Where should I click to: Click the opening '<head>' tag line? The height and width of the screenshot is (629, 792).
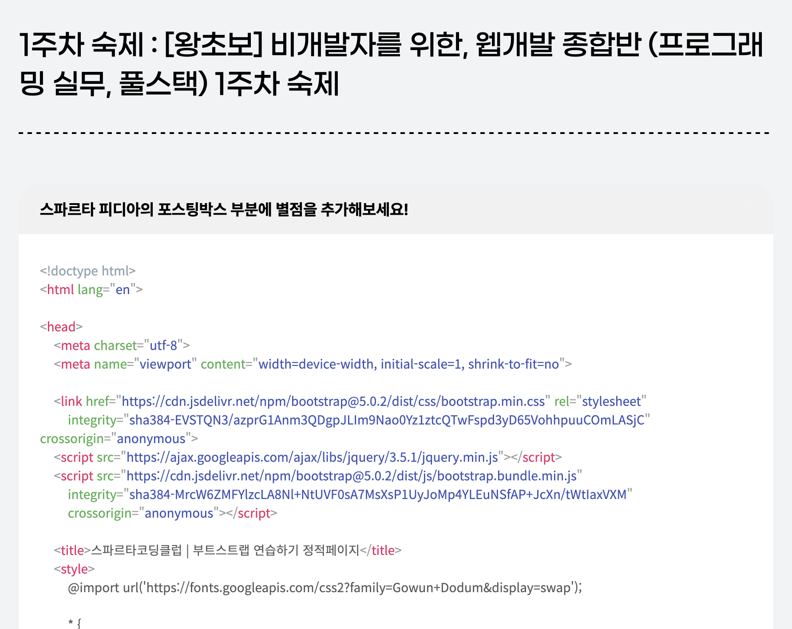61,326
